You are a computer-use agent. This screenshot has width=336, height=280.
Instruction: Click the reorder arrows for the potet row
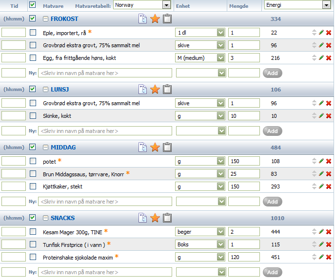pyautogui.click(x=314, y=161)
